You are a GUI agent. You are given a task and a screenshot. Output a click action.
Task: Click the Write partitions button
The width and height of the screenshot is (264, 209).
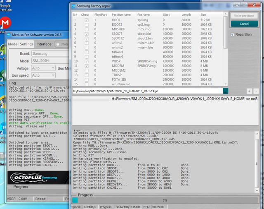point(244,16)
